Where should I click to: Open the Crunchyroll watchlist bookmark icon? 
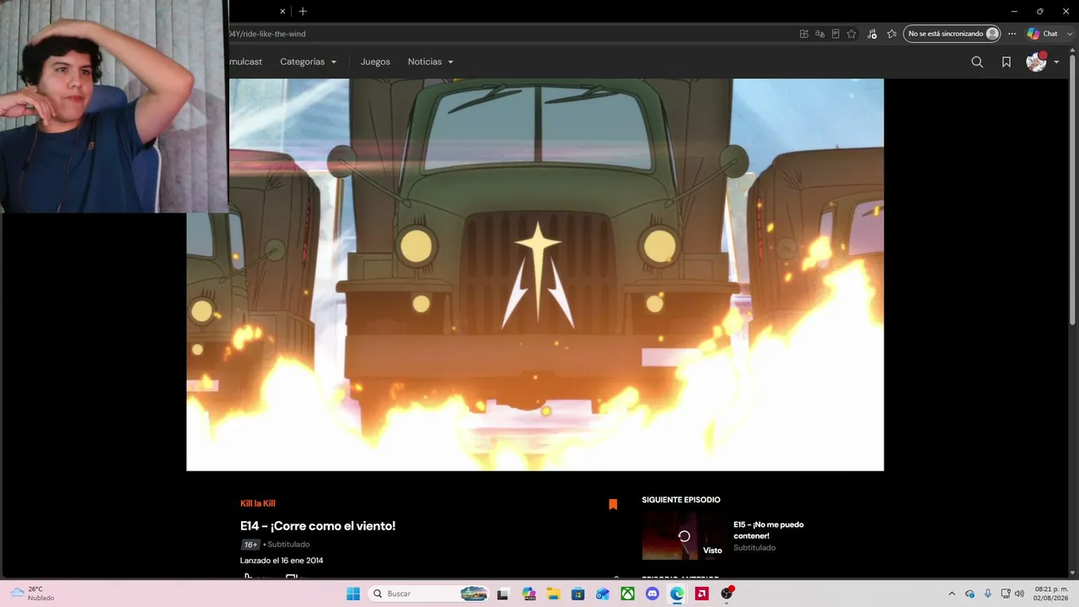(1007, 62)
